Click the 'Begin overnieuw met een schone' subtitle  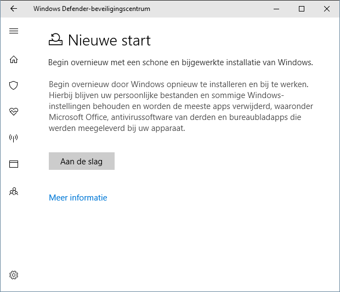point(180,62)
